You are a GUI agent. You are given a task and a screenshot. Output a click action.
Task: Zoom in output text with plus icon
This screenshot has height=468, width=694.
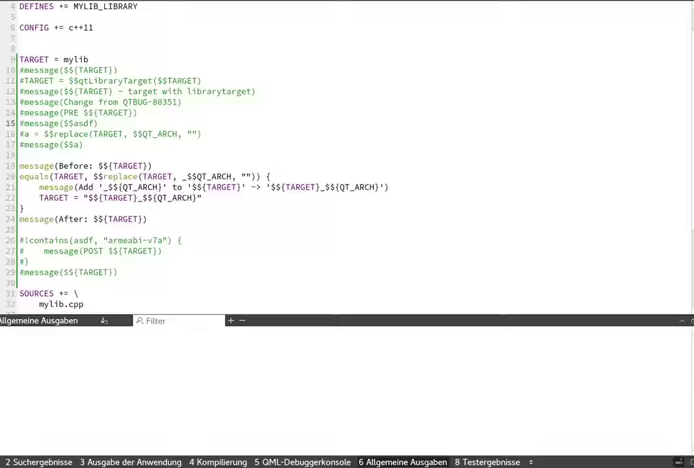pos(230,320)
